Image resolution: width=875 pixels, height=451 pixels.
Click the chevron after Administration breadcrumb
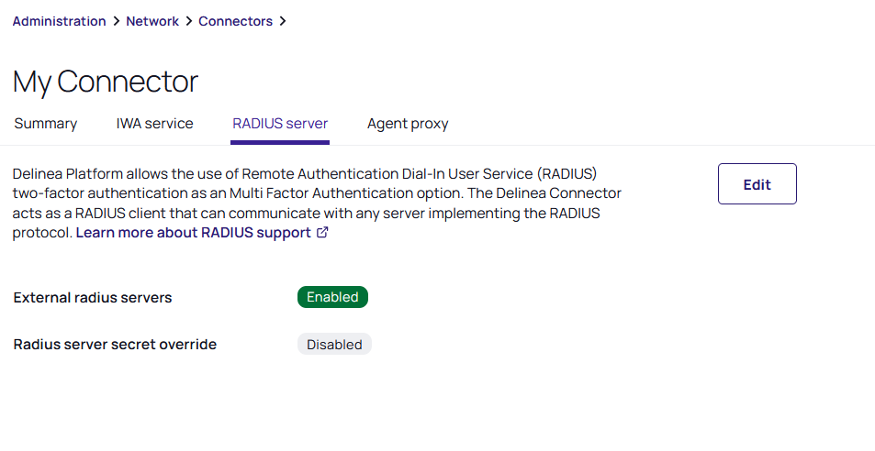coord(117,21)
